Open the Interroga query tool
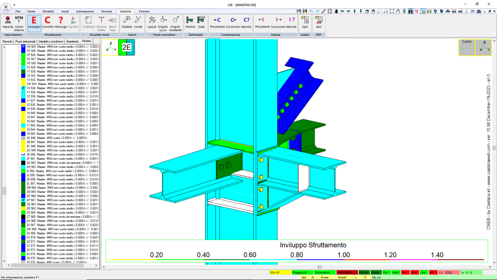Image resolution: width=497 pixels, height=280 pixels. pos(61,23)
